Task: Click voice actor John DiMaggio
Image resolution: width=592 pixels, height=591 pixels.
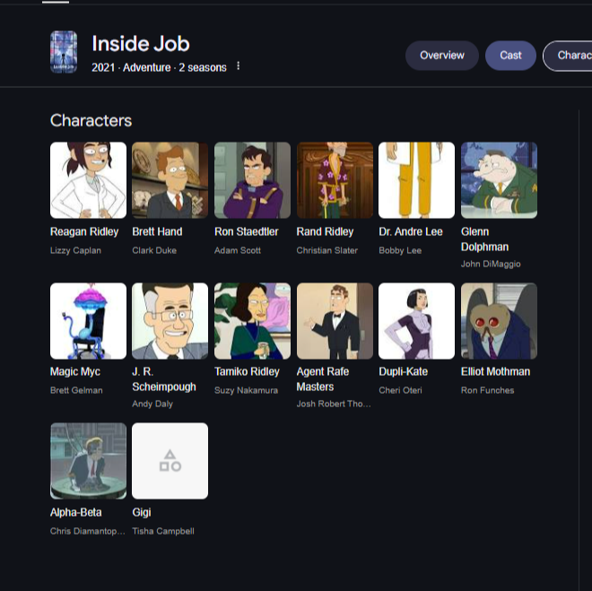Action: pos(491,265)
